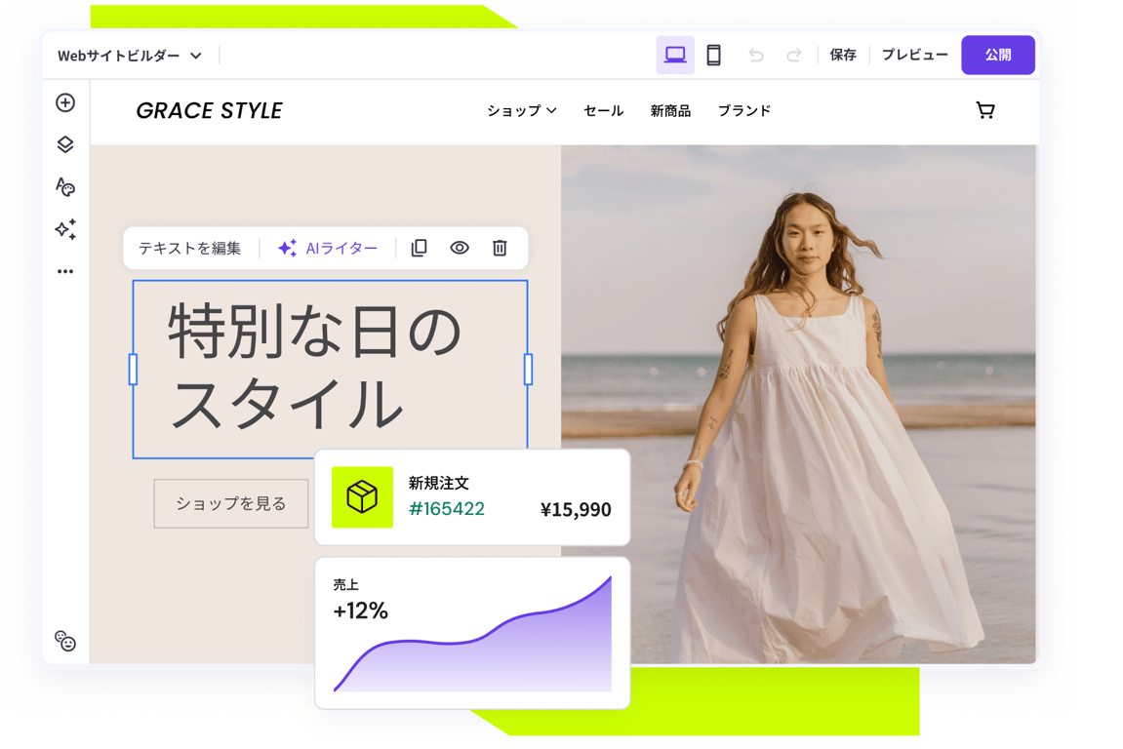Click the ショップを見る button

pos(230,504)
